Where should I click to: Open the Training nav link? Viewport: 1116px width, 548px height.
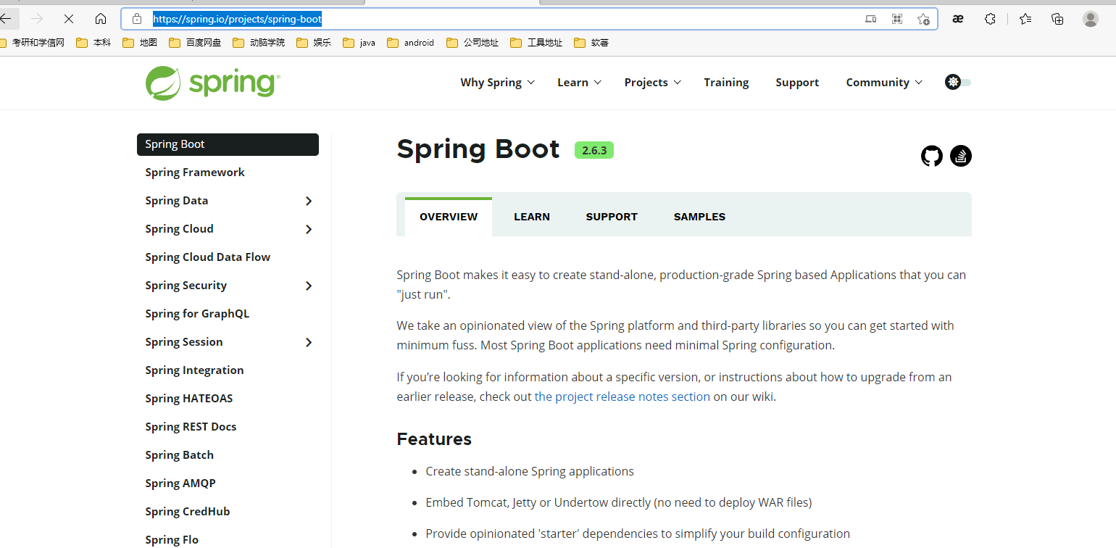point(726,83)
